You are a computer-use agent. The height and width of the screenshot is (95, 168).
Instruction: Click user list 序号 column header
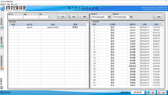point(13,25)
